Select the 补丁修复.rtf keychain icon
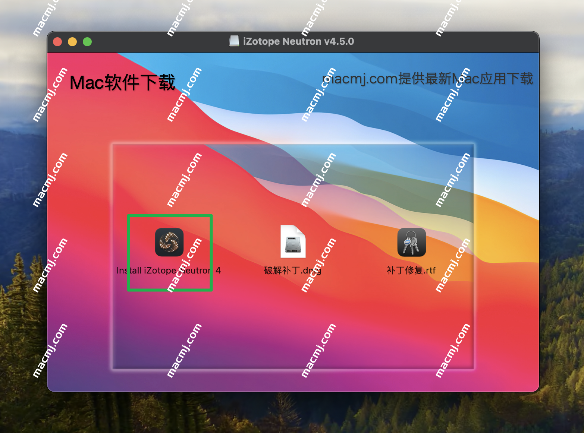This screenshot has height=433, width=584. pyautogui.click(x=412, y=242)
